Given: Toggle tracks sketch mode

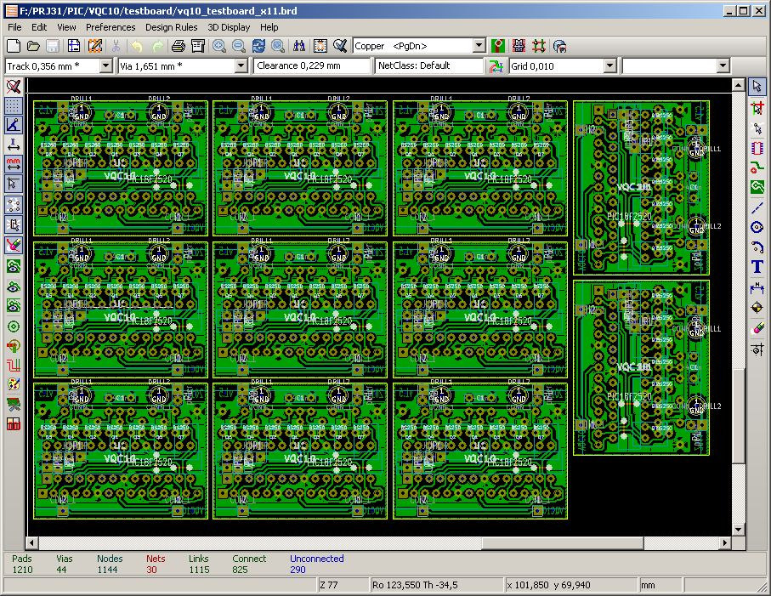Looking at the screenshot, I should (14, 366).
